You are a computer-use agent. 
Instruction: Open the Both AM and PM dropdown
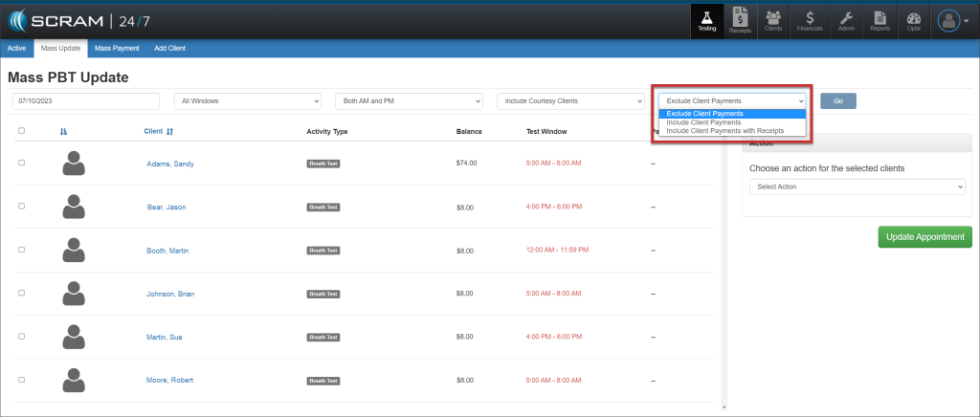point(409,100)
